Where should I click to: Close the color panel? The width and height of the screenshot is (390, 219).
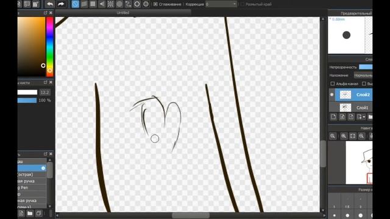tap(51, 13)
